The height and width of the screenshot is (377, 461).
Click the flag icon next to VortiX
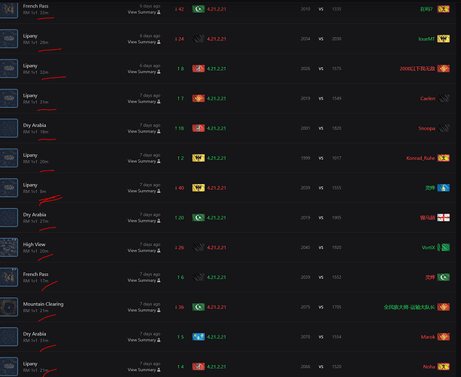pyautogui.click(x=444, y=247)
